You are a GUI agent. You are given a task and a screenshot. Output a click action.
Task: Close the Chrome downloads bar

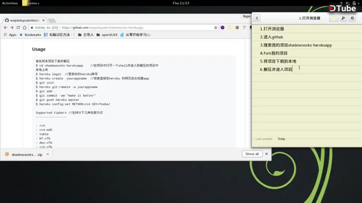point(266,154)
